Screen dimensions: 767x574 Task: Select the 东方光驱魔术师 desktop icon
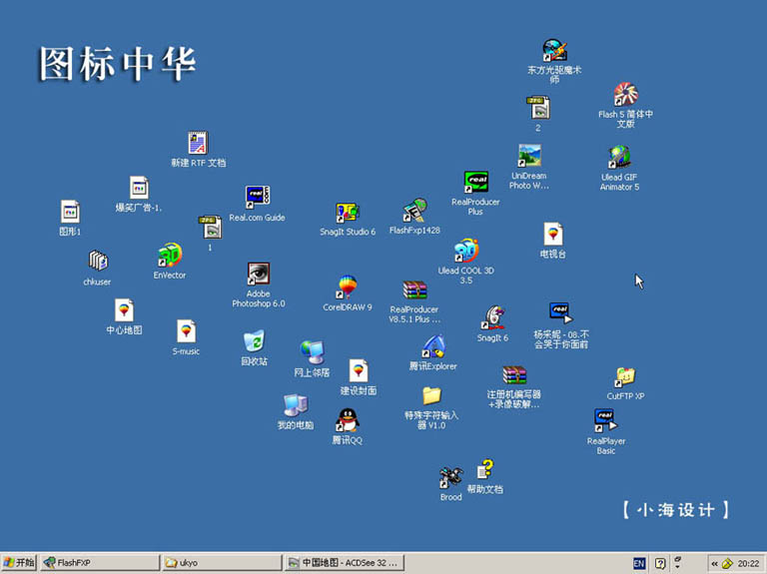(x=554, y=50)
